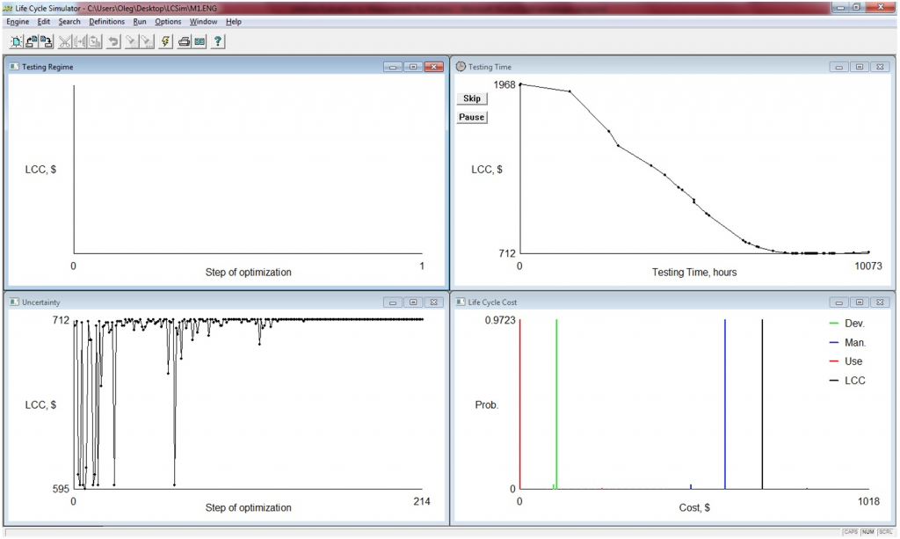Click the New engine toolbar icon
Viewport: 900px width, 539px height.
click(x=15, y=41)
